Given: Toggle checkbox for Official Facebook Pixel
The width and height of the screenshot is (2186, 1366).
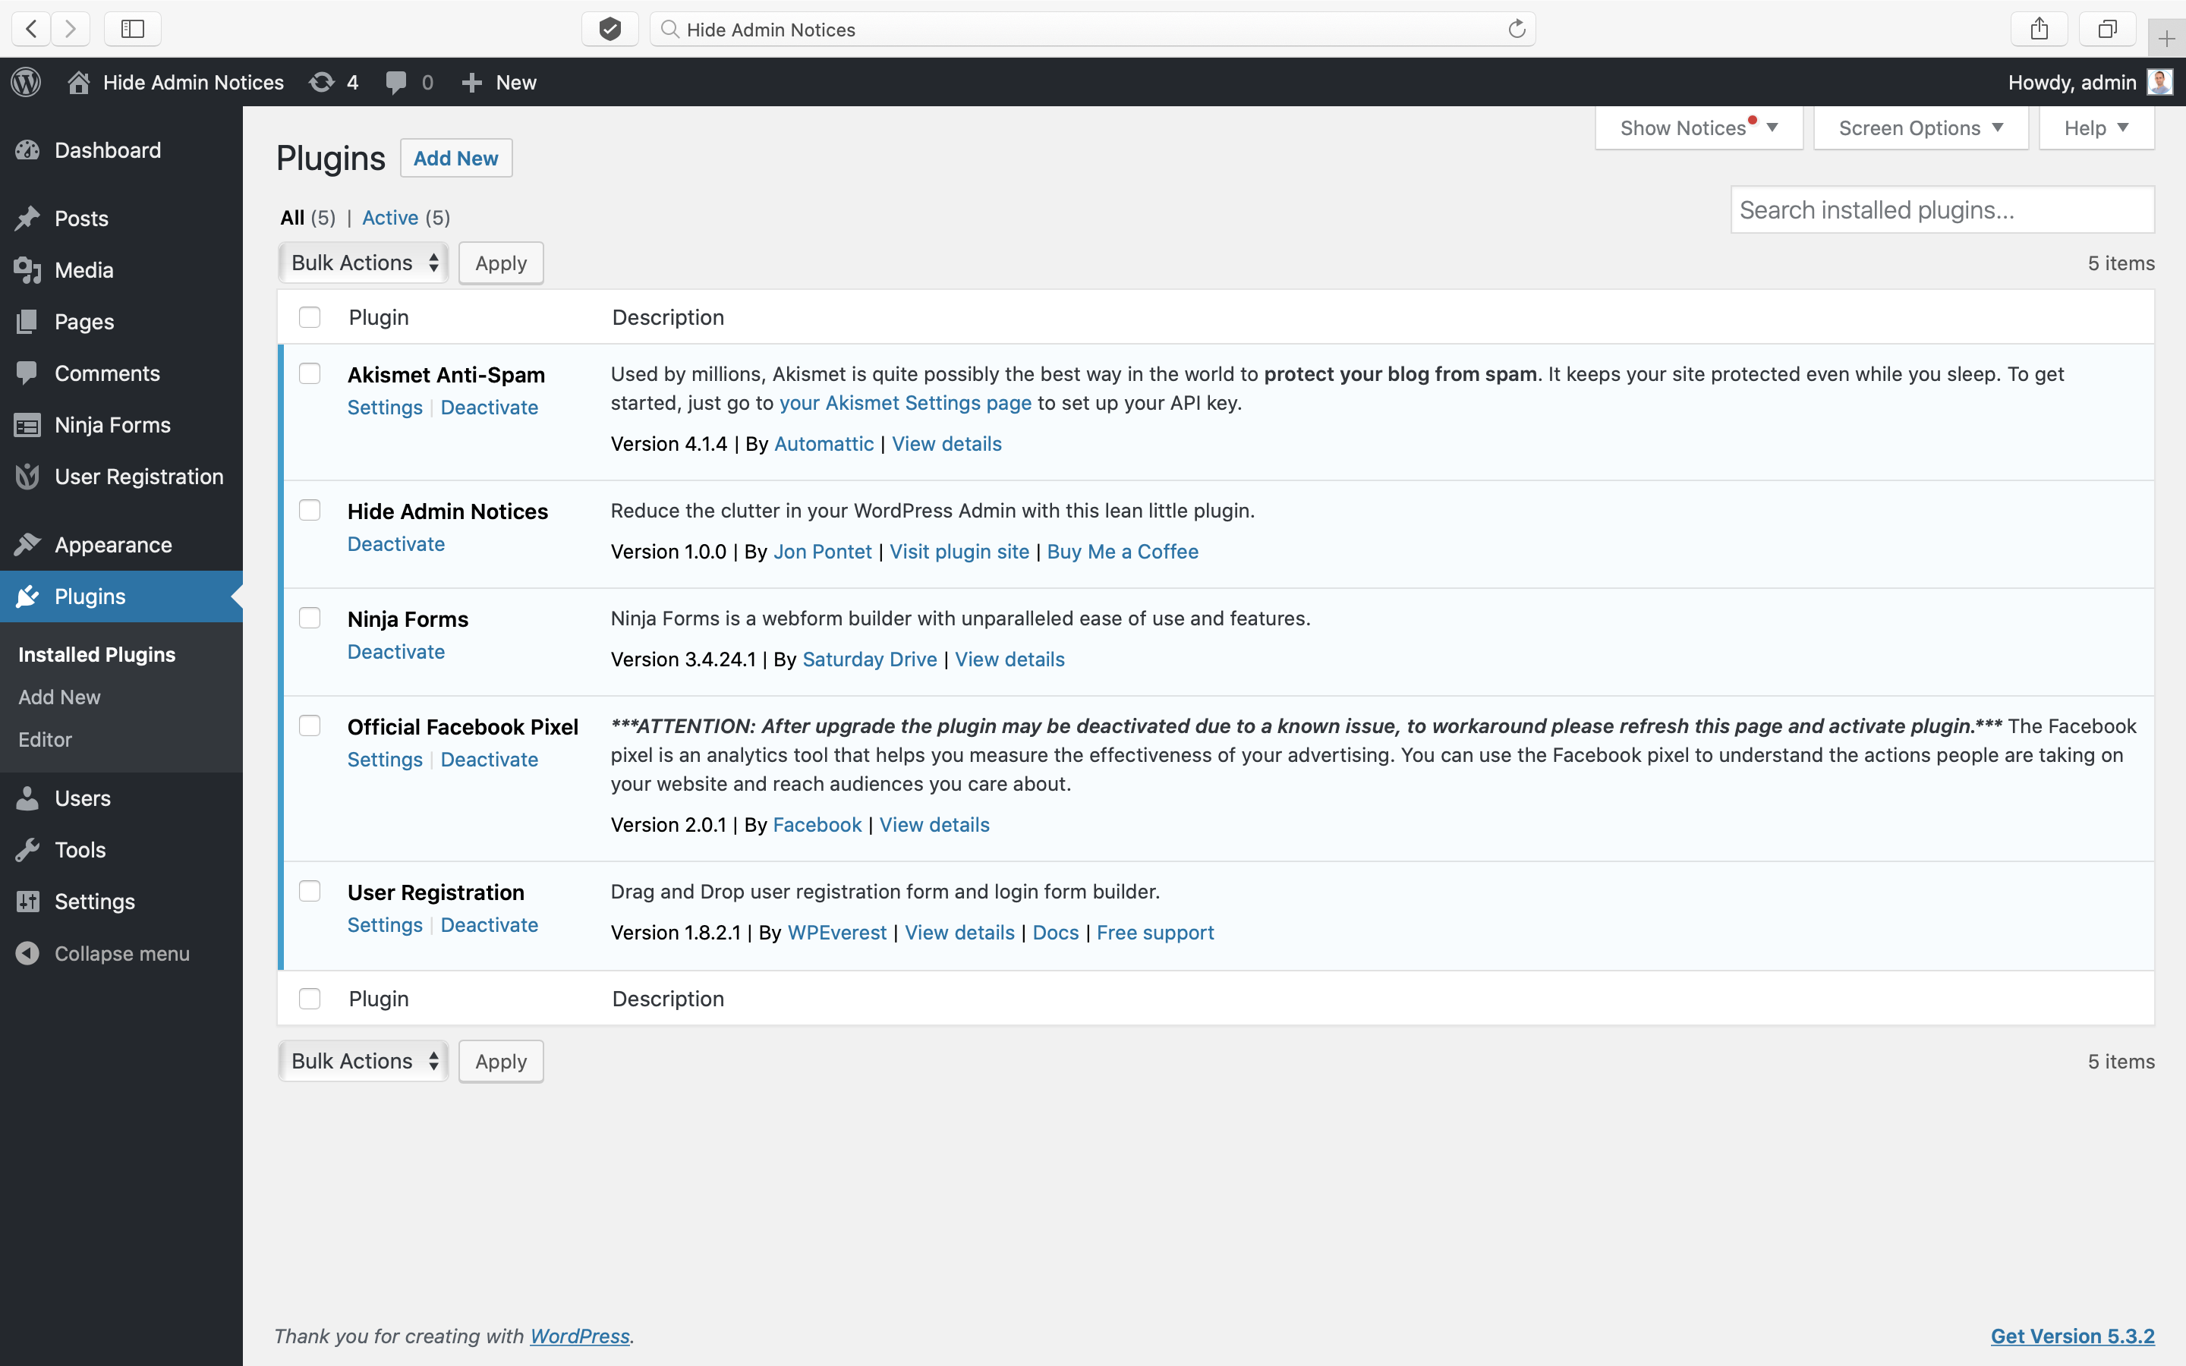Looking at the screenshot, I should (x=310, y=725).
